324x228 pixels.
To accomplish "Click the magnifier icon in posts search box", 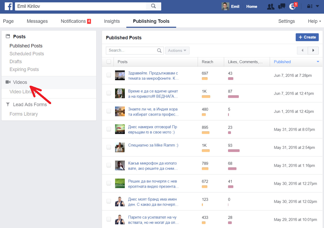I will [159, 51].
